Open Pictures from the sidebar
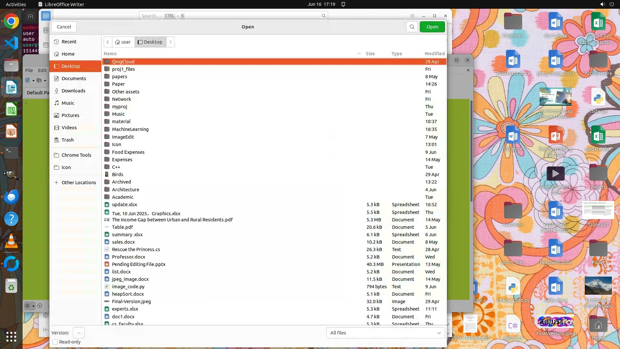The height and width of the screenshot is (349, 620). [x=70, y=115]
